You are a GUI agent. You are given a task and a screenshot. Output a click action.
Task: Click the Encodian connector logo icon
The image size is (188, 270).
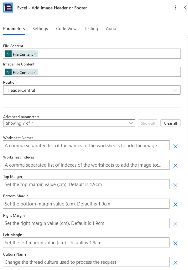8,8
